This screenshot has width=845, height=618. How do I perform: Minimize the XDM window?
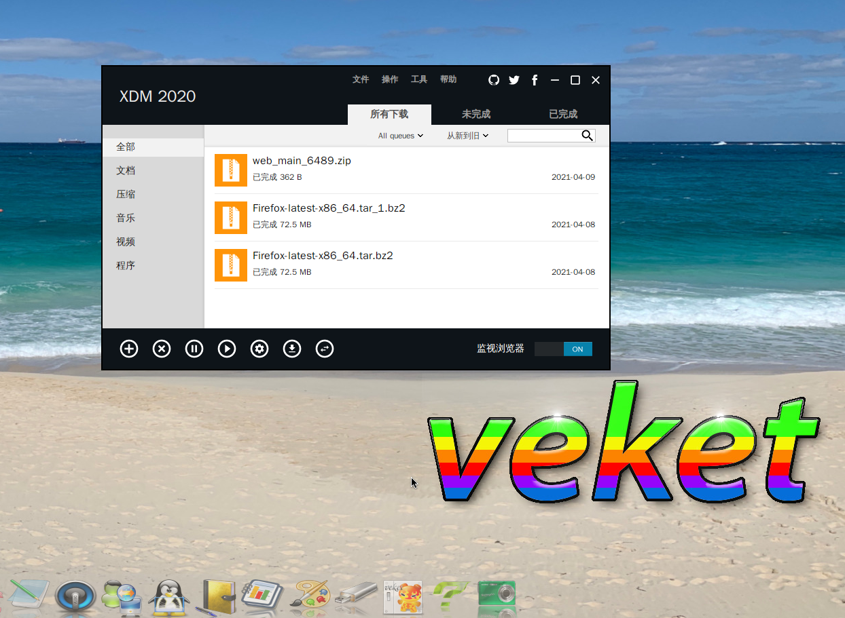point(555,80)
